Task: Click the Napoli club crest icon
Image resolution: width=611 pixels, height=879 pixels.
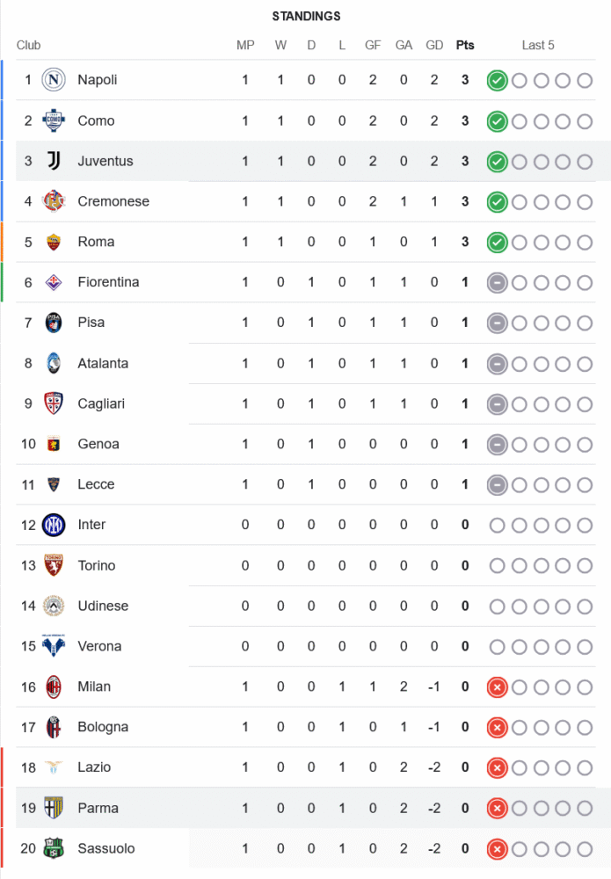Action: [x=54, y=80]
